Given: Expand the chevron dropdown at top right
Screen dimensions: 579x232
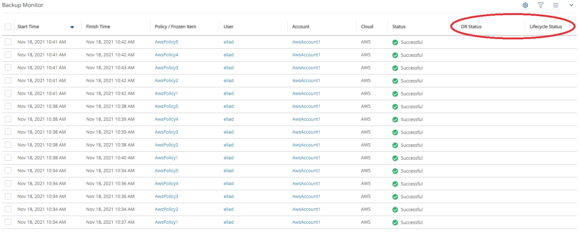Looking at the screenshot, I should click(x=571, y=5).
